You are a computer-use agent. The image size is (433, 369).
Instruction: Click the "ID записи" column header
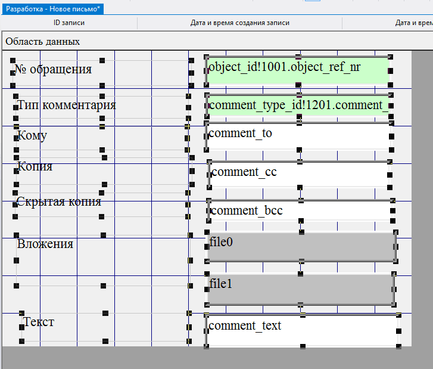(x=69, y=23)
